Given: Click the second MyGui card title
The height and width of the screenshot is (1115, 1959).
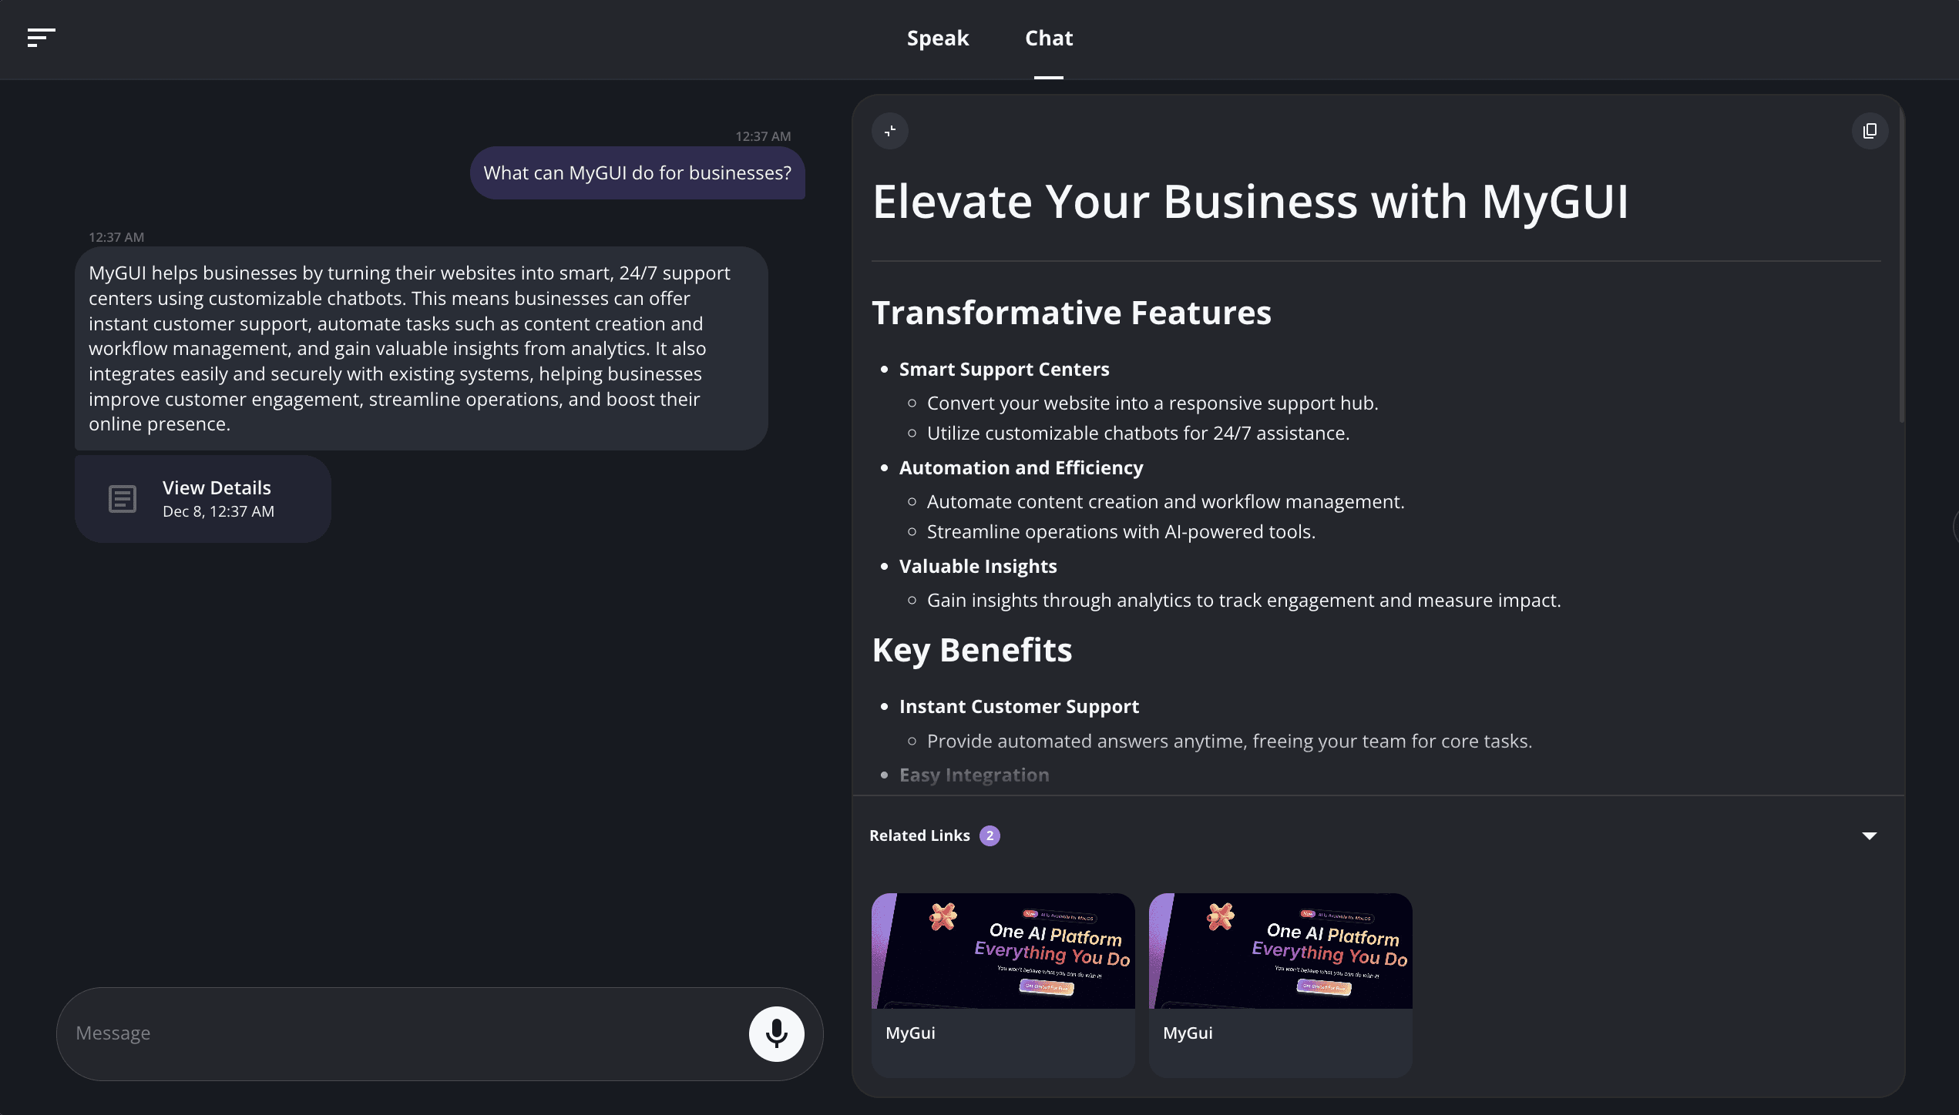Looking at the screenshot, I should (1188, 1033).
